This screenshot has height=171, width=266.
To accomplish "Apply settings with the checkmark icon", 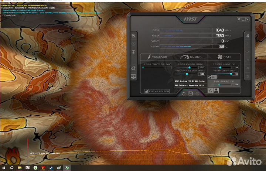I will click(197, 94).
